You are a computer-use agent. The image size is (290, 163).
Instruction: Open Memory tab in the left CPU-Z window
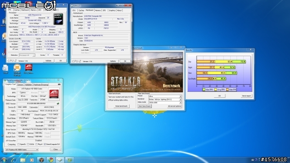point(34,10)
